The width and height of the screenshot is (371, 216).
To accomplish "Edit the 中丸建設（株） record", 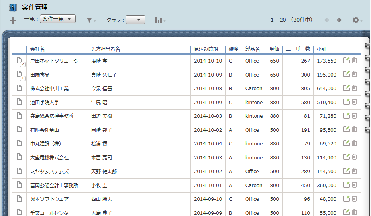I will point(347,143).
